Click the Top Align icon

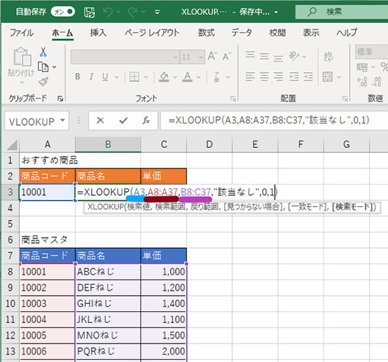pyautogui.click(x=250, y=55)
